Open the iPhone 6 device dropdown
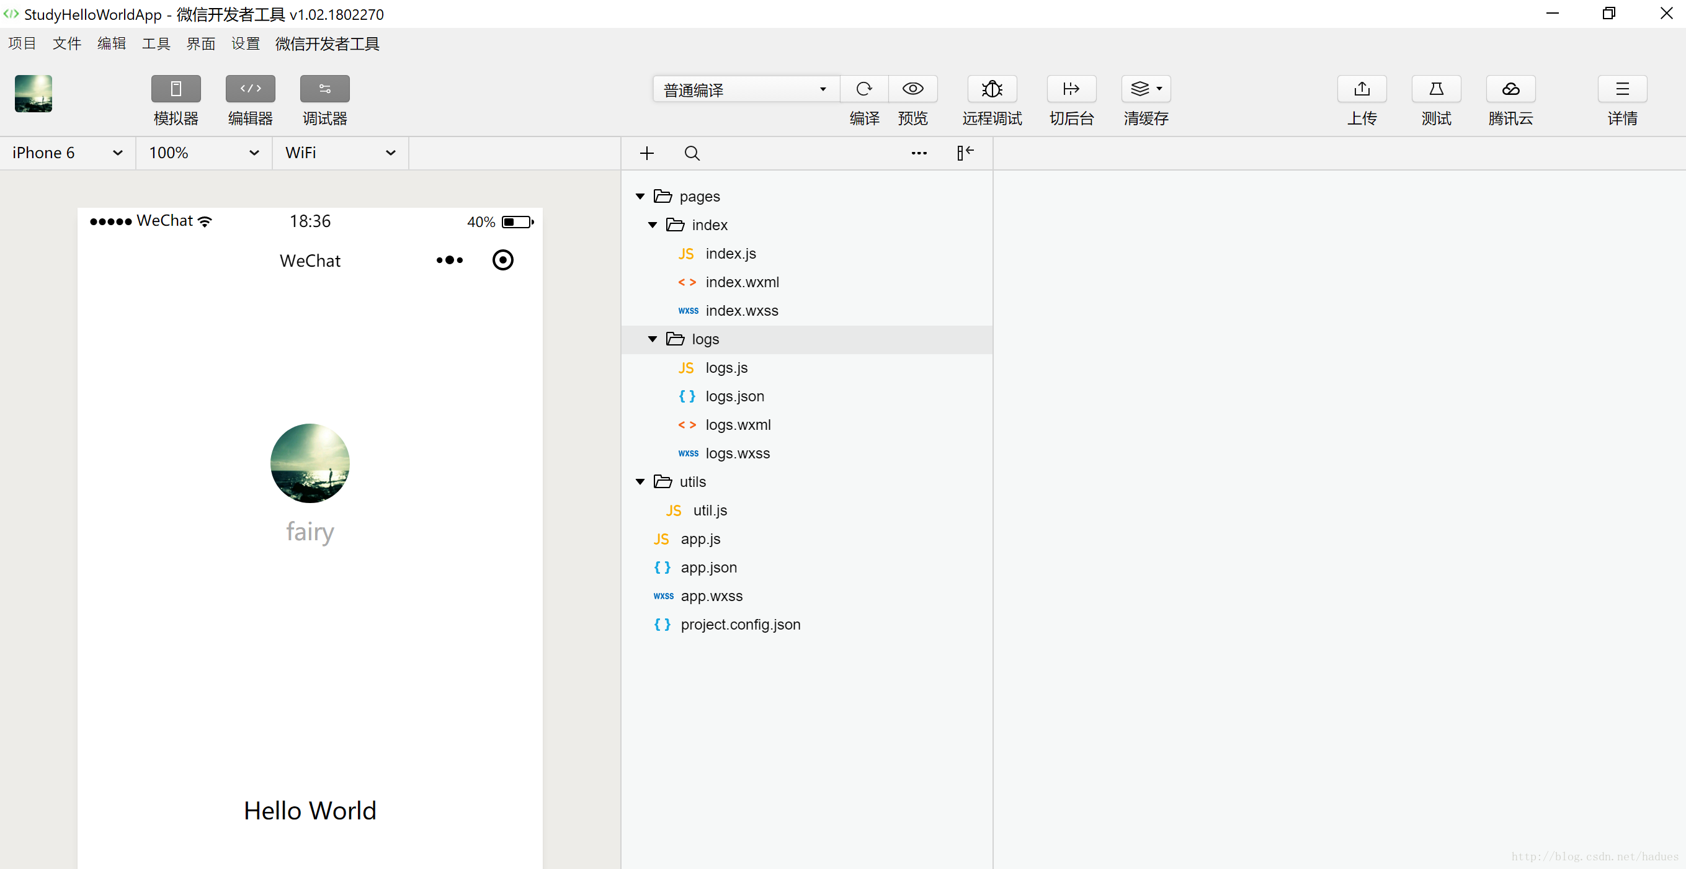Screen dimensions: 1686x869 (x=67, y=153)
